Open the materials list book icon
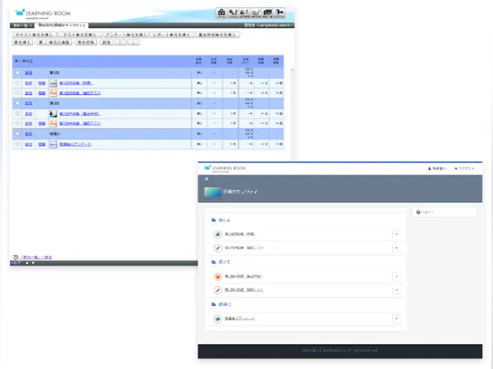493x369 pixels. coord(268,13)
